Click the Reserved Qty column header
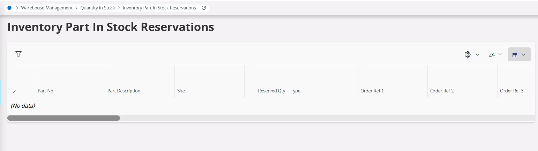 pyautogui.click(x=271, y=91)
